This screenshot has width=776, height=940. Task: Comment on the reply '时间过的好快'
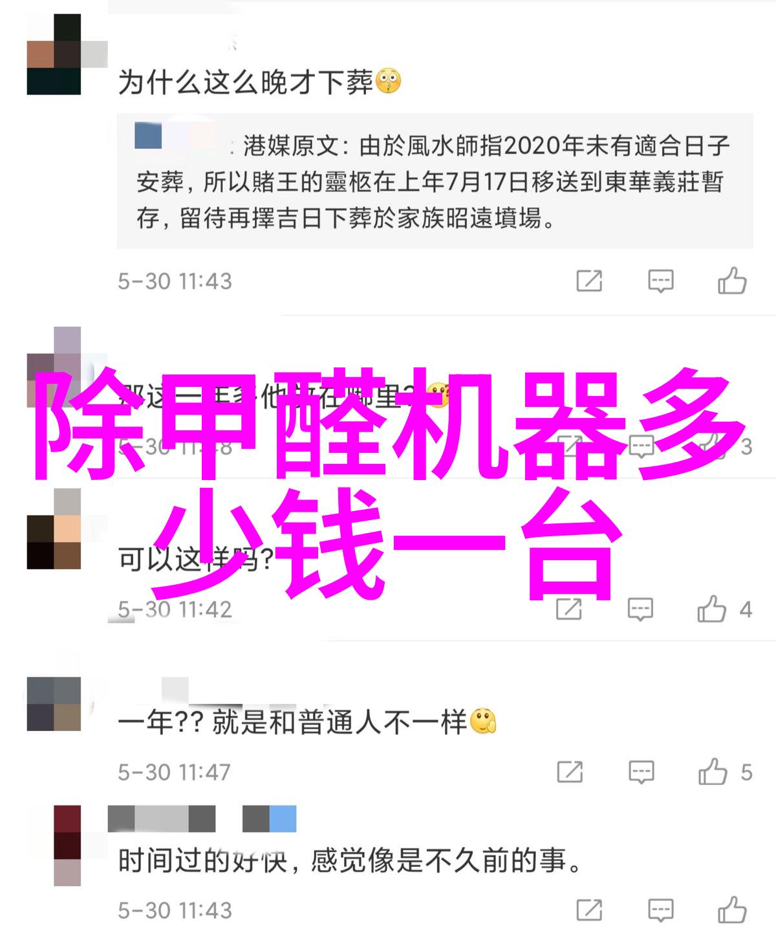pyautogui.click(x=660, y=910)
